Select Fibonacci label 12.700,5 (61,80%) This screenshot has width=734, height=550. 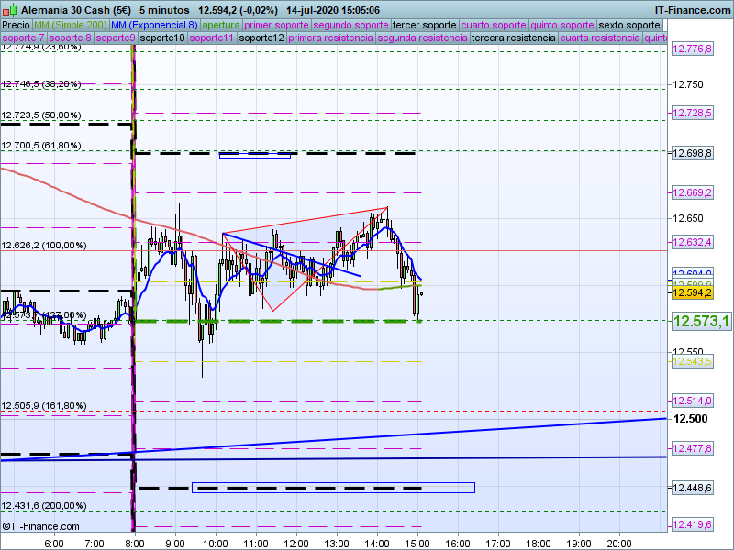coord(41,146)
